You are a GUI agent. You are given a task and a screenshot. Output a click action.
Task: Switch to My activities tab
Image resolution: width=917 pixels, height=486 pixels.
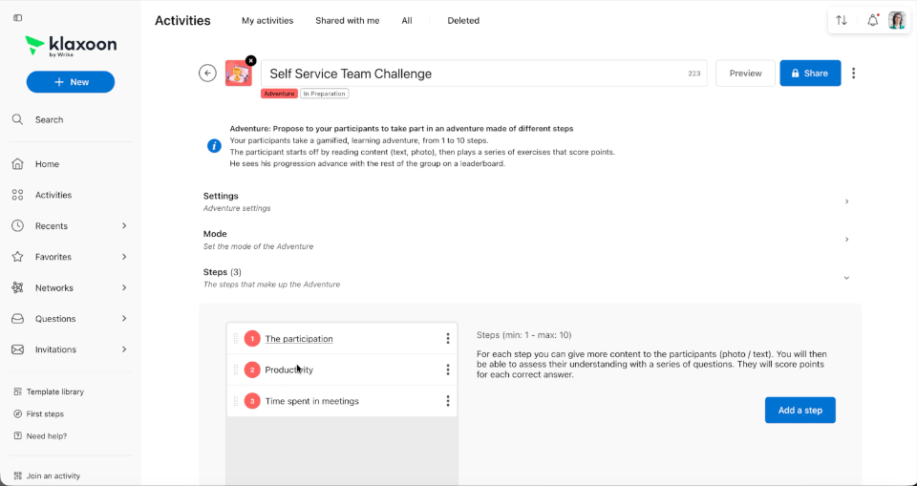coord(267,20)
